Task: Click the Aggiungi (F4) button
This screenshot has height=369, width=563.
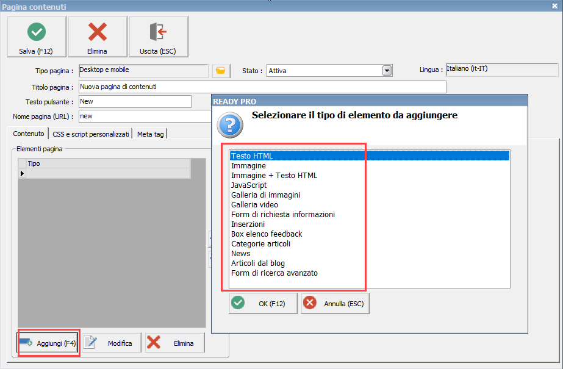Action: point(48,343)
